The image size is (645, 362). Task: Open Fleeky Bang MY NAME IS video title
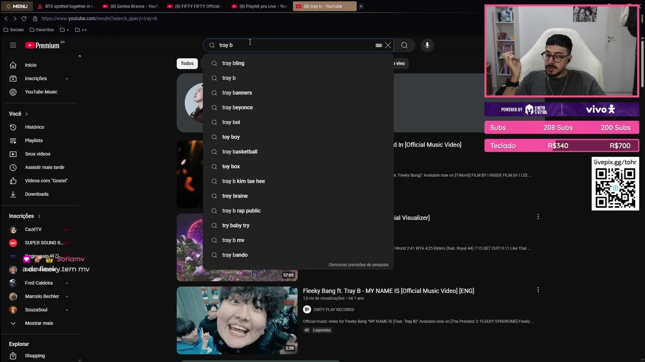coord(389,291)
